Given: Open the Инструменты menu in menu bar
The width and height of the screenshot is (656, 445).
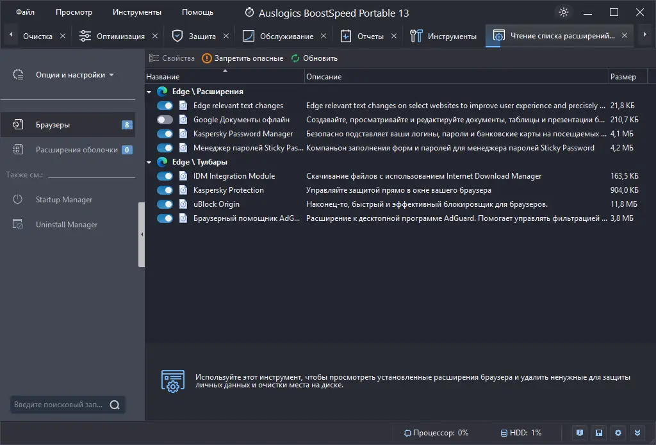Looking at the screenshot, I should pos(137,12).
